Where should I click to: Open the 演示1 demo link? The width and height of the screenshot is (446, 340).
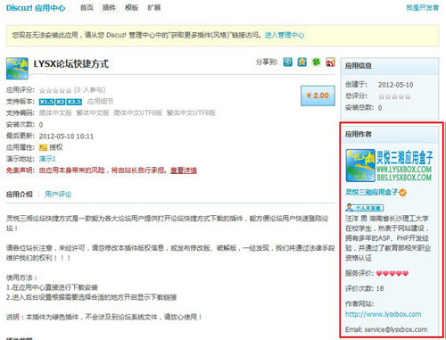[47, 159]
